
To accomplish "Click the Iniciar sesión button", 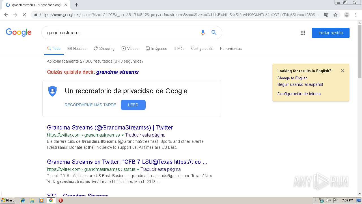I will pos(331,33).
